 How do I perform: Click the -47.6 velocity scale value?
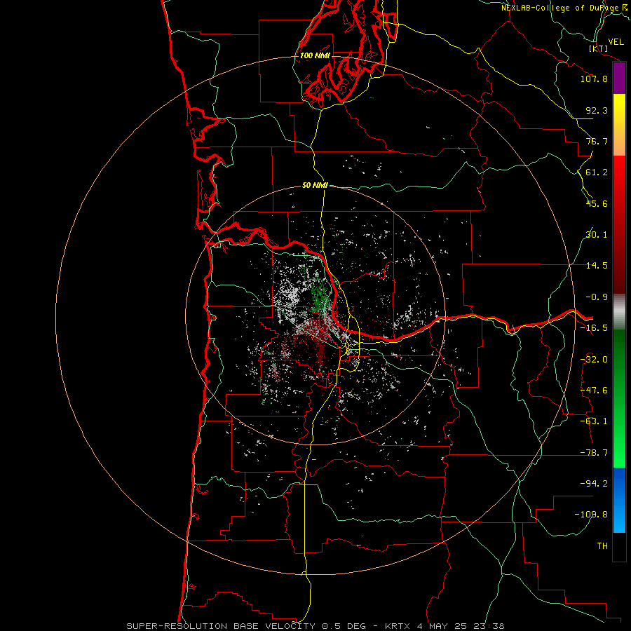(x=594, y=391)
